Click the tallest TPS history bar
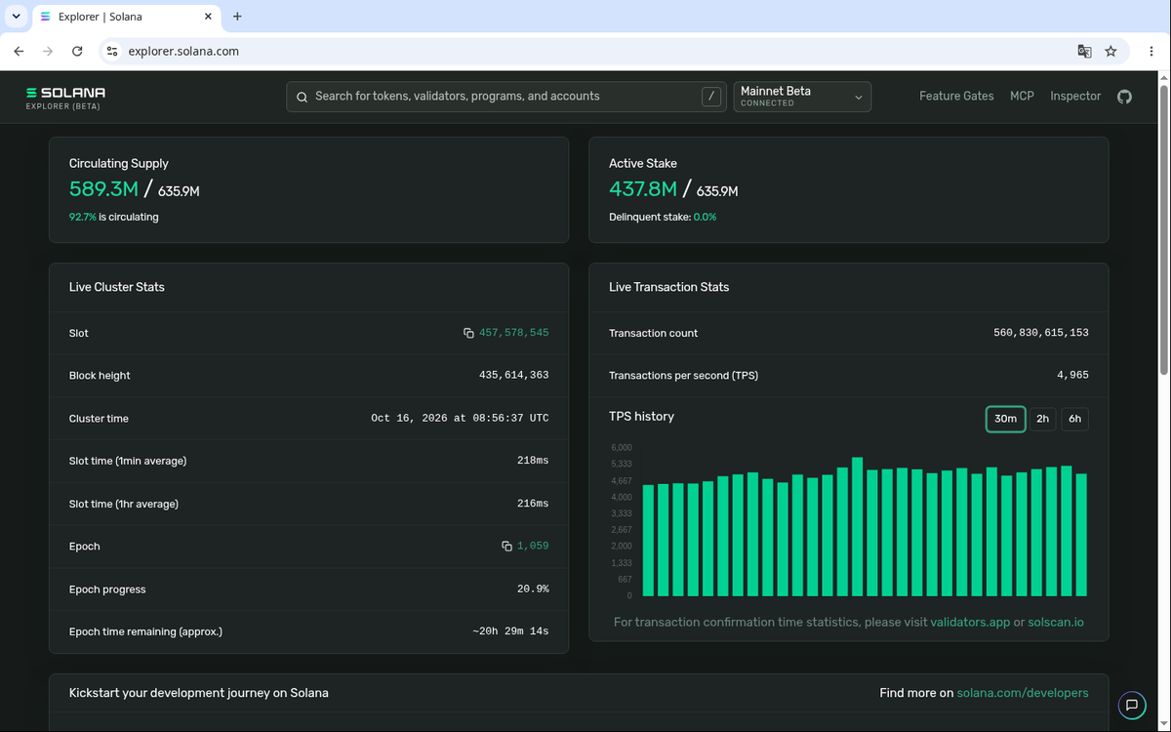The width and height of the screenshot is (1171, 732). point(857,526)
